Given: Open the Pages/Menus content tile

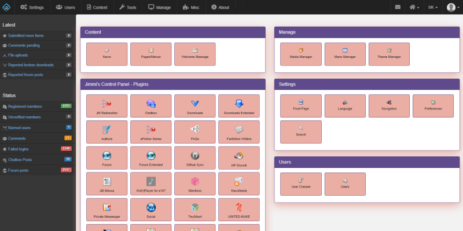Looking at the screenshot, I should tap(151, 54).
